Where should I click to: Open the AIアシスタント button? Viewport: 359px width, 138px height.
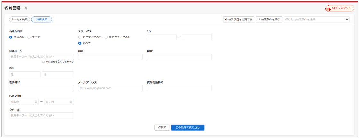click(x=339, y=8)
